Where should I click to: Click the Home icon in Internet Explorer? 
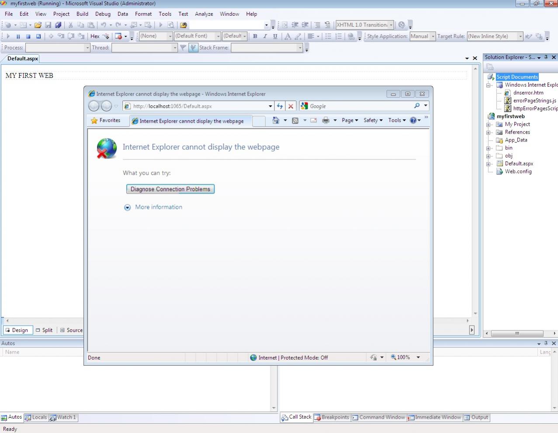276,121
